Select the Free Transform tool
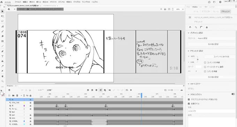This screenshot has height=127, width=237. click(x=2, y=16)
